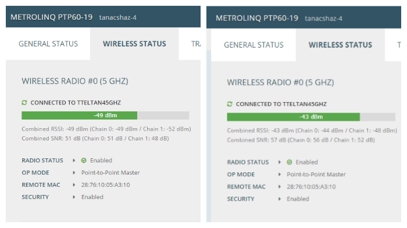The height and width of the screenshot is (228, 407).
Task: Click the partially visible TR tab at left panel edge
Action: (195, 44)
